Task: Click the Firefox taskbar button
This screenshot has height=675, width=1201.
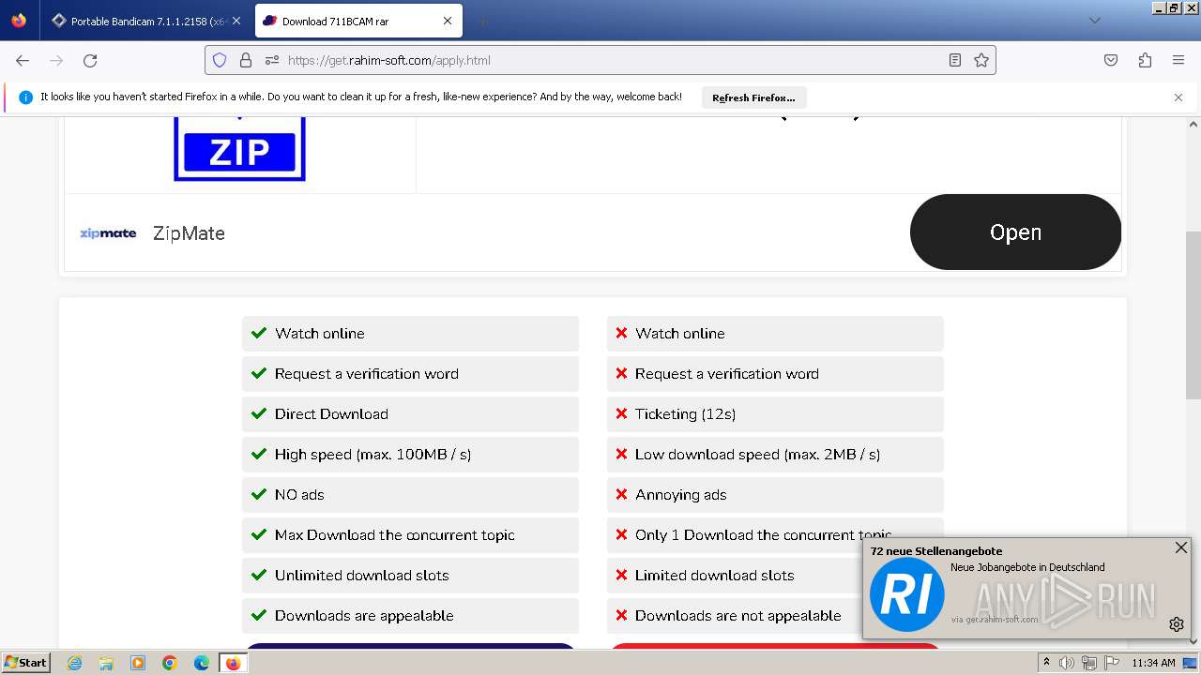Action: coord(234,663)
